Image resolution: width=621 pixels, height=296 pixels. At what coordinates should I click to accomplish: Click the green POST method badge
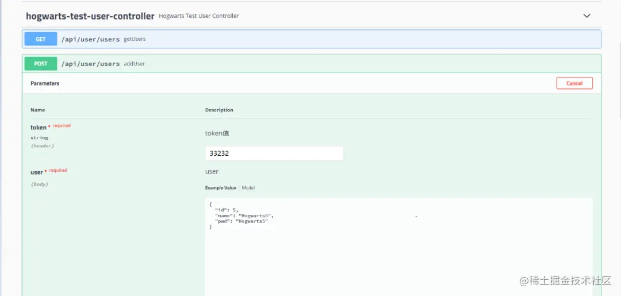pos(41,64)
